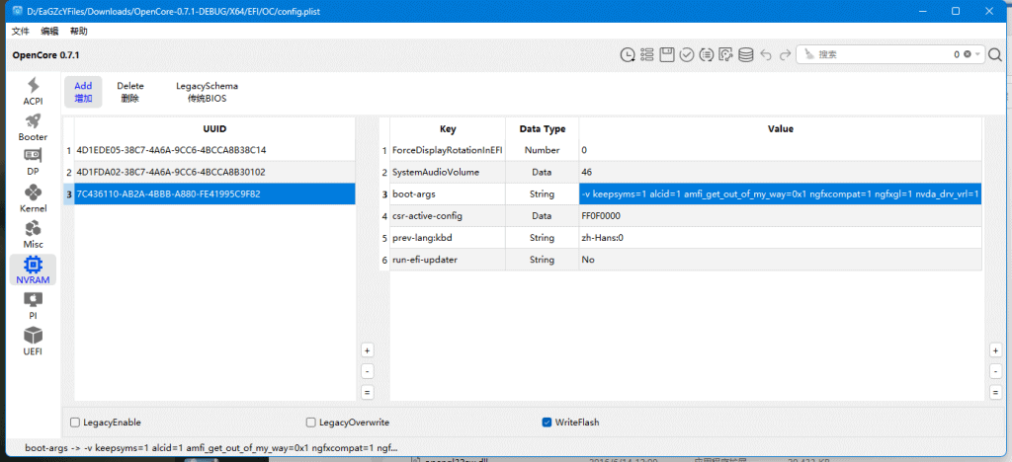The image size is (1012, 462).
Task: Enable the LegacyEnable checkbox
Action: (75, 423)
